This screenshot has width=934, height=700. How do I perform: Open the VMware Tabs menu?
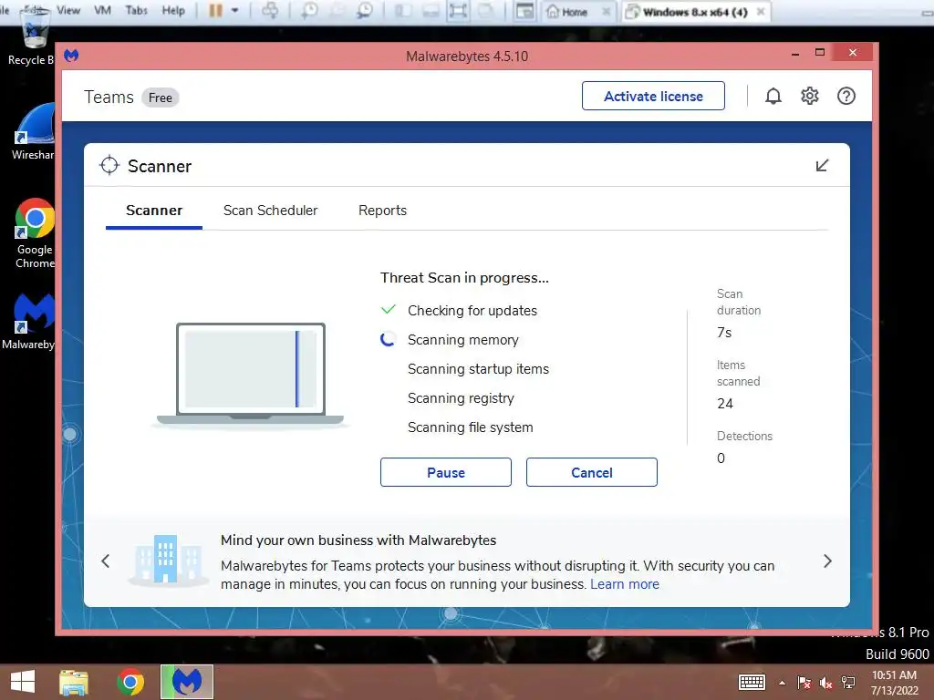(137, 10)
